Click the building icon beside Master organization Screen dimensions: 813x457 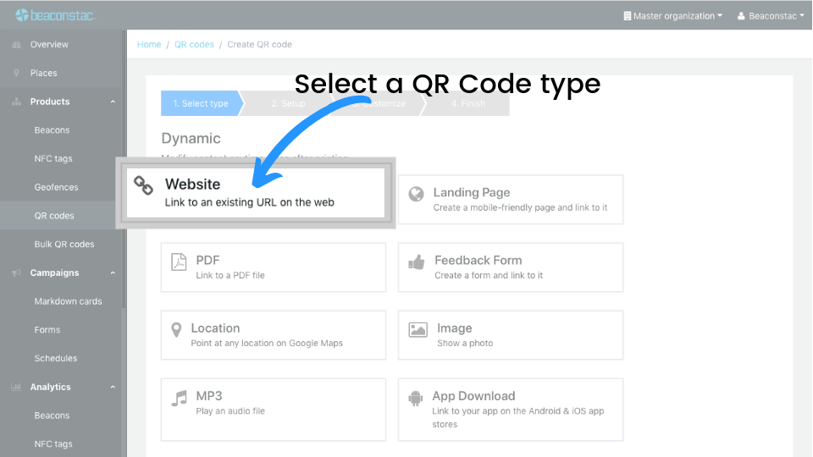(627, 16)
